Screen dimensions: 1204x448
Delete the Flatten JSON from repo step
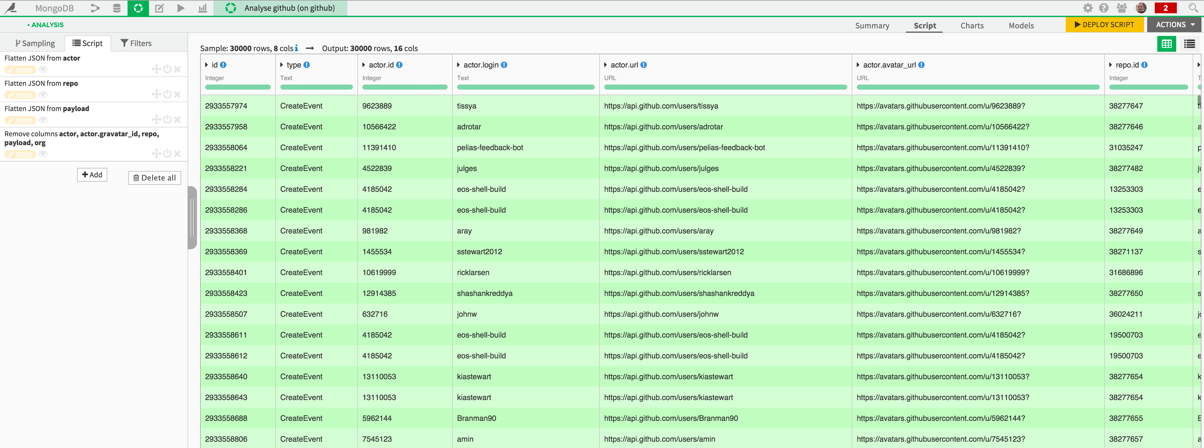pyautogui.click(x=177, y=94)
